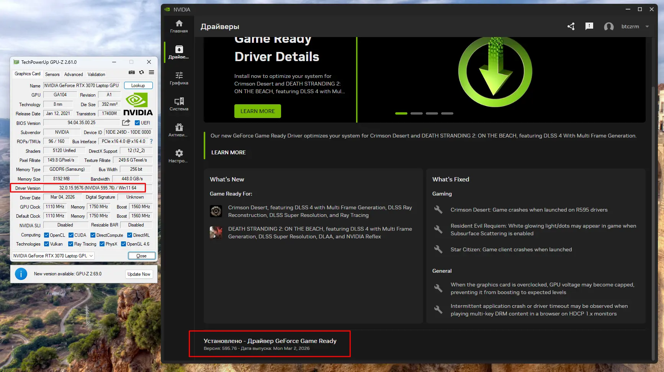Toggle the Vulkan checkbox
This screenshot has width=664, height=372.
point(46,244)
